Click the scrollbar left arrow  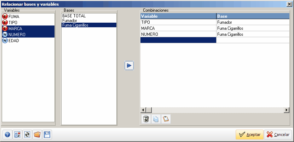pyautogui.click(x=143, y=110)
